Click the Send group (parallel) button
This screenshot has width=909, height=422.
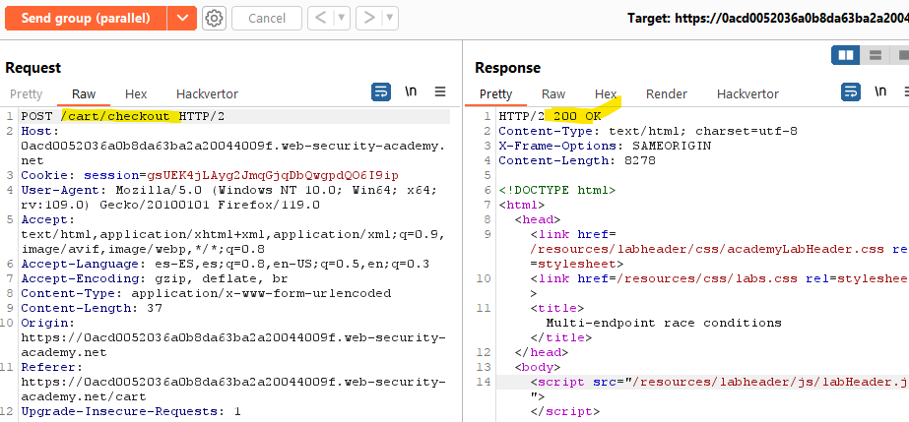click(86, 18)
